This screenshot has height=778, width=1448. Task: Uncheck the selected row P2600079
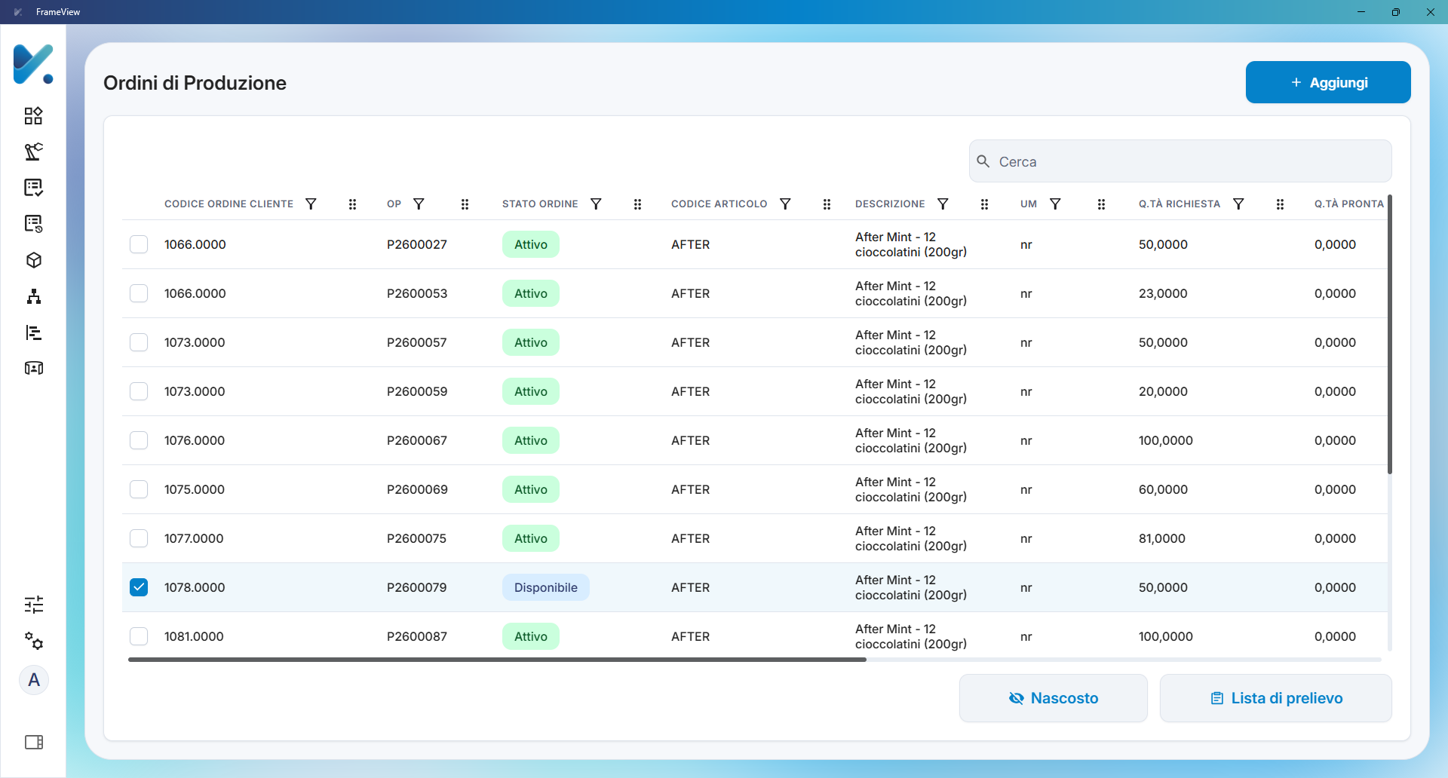click(139, 587)
